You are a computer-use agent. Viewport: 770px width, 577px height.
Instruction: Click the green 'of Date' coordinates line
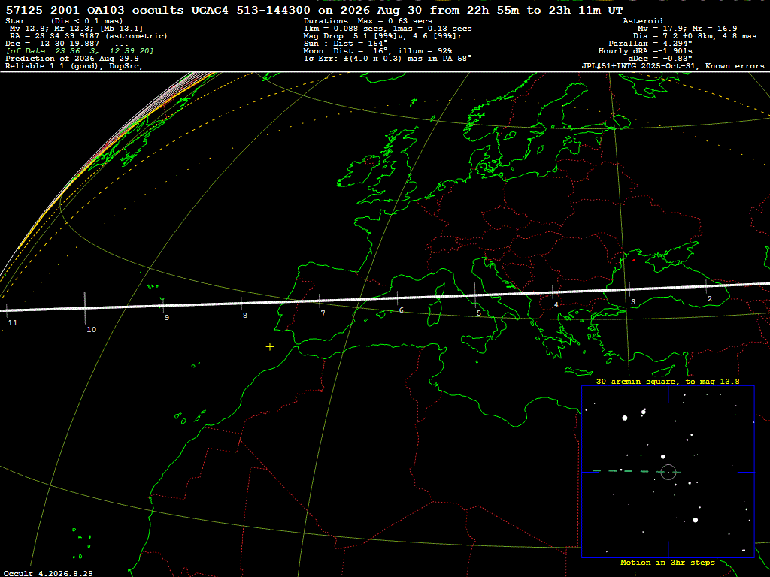pos(80,50)
